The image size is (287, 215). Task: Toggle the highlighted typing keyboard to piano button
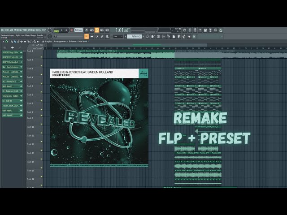click(87, 37)
